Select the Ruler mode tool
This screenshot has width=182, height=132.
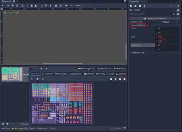[36, 6]
